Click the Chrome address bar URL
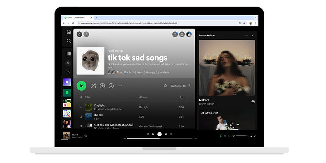Image resolution: width=326 pixels, height=163 pixels. (129, 23)
